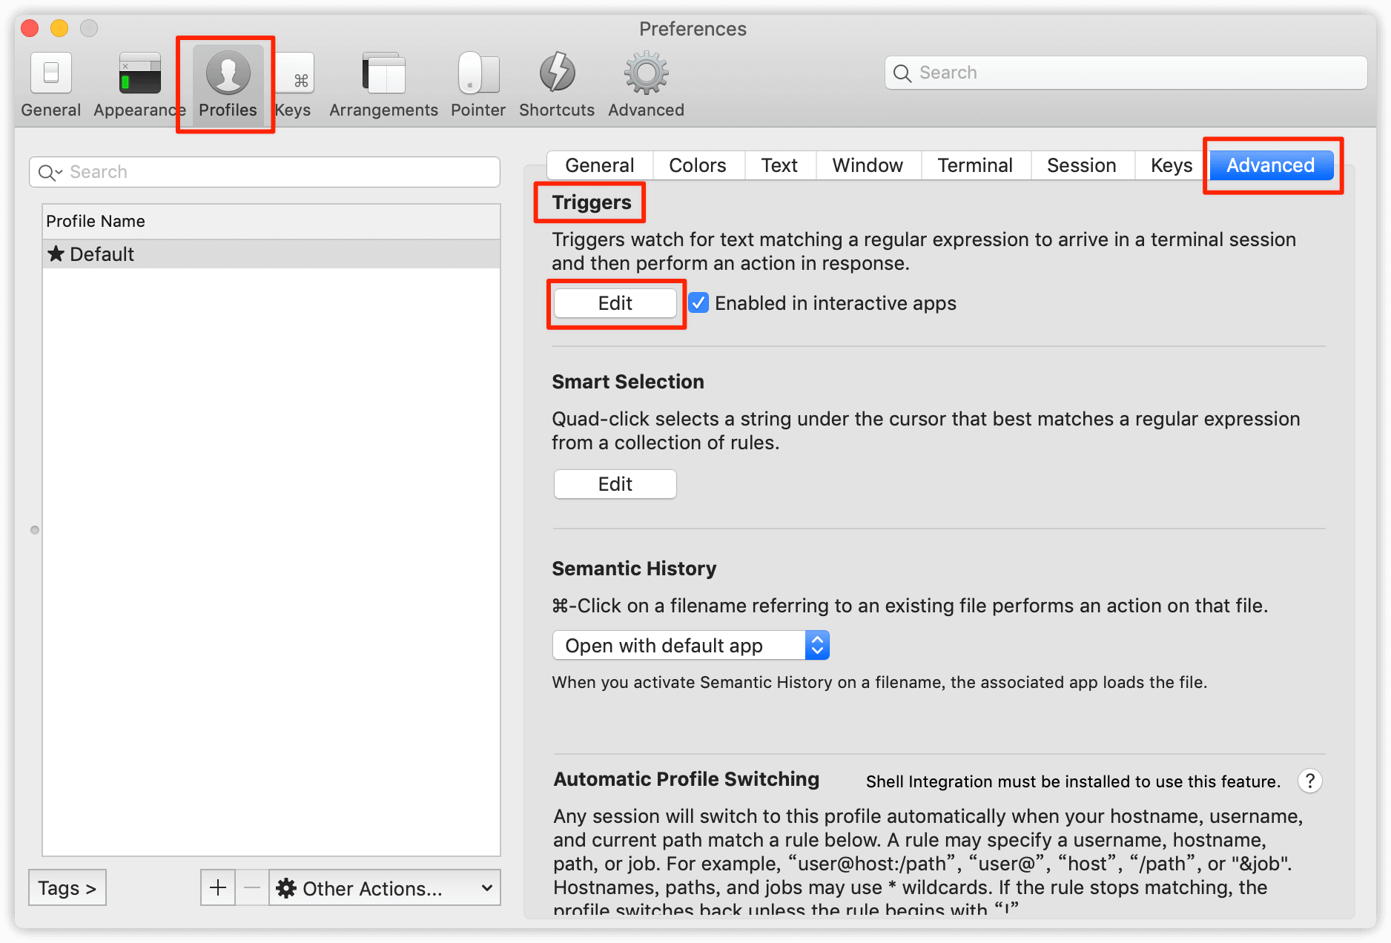This screenshot has height=943, width=1391.
Task: Switch to the Terminal tab
Action: pyautogui.click(x=975, y=165)
